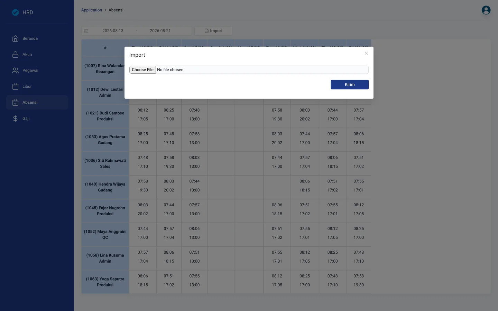Screen dimensions: 498x311
Task: Click Siti Rahmawati's first-column 17:10 time
Action: pos(143,167)
